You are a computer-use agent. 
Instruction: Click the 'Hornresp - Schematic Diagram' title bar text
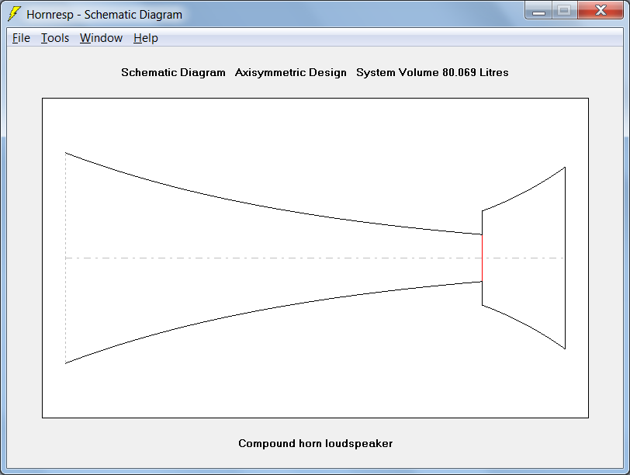(x=105, y=15)
